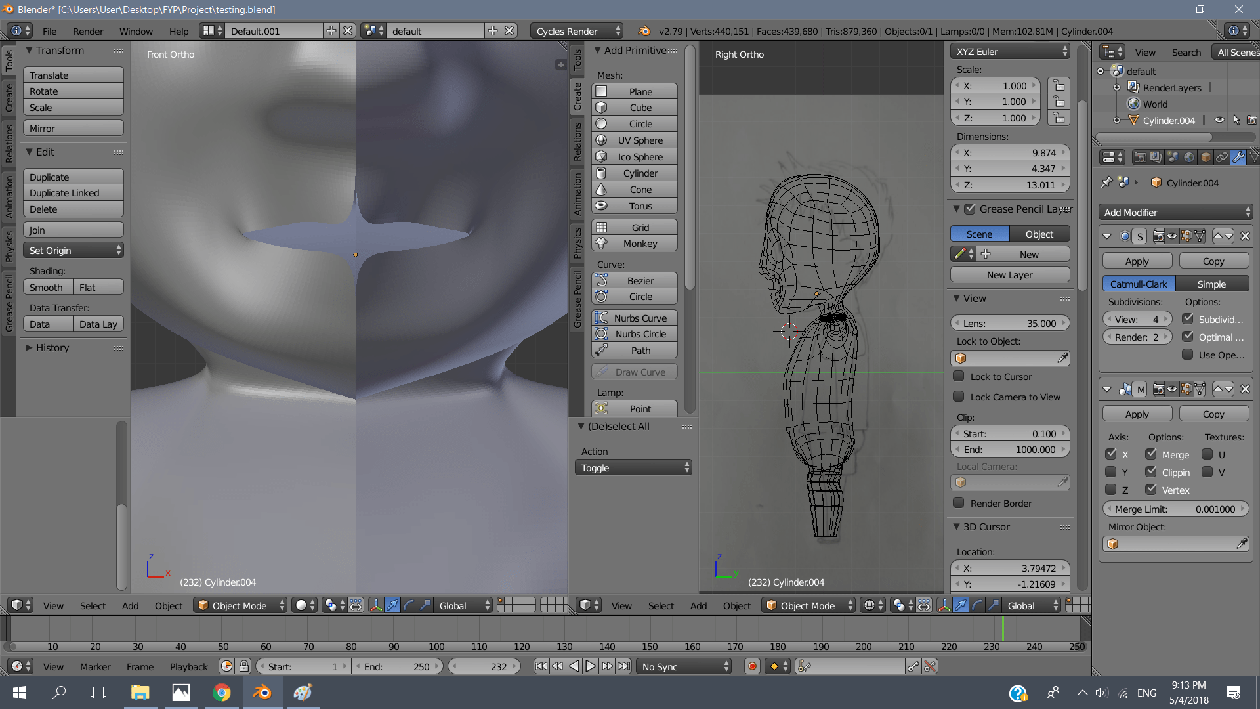
Task: Toggle Cylinder.004 visibility eye in the Outliner
Action: [1219, 120]
